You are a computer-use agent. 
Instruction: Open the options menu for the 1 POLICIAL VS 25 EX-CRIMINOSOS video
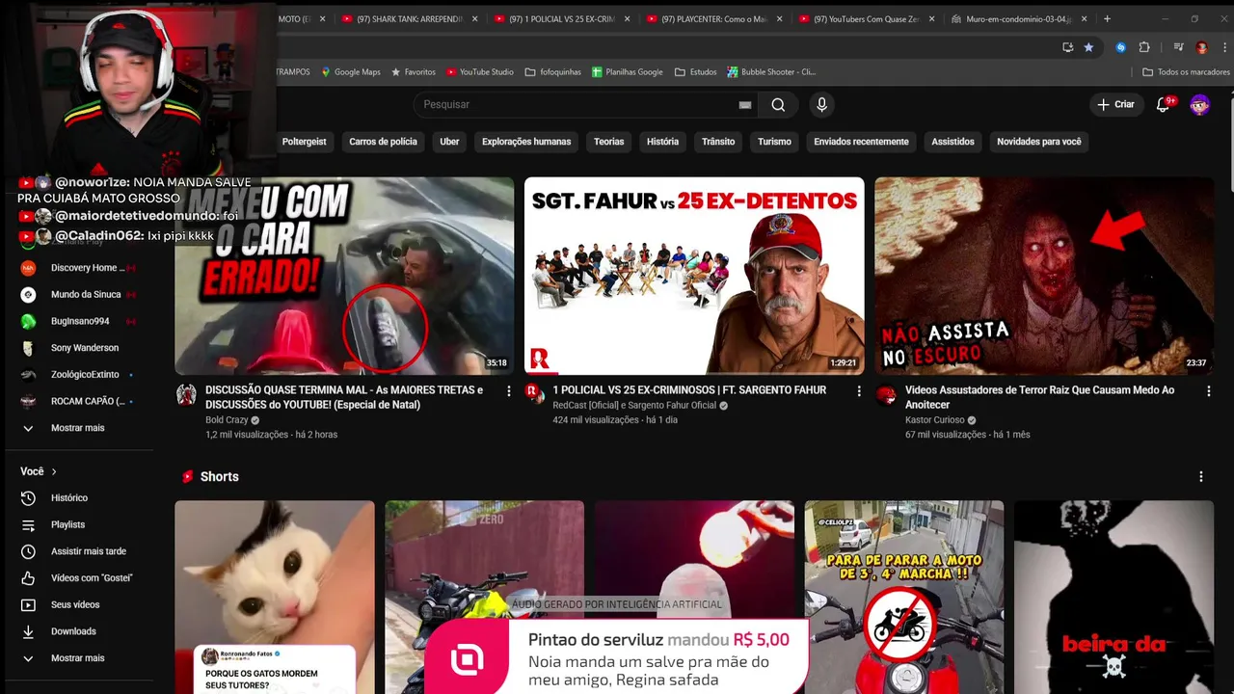point(859,390)
